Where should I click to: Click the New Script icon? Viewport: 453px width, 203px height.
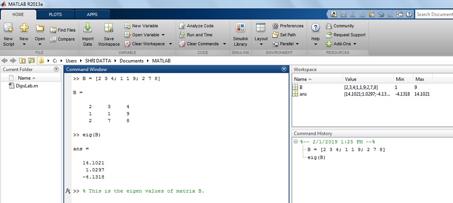9,29
